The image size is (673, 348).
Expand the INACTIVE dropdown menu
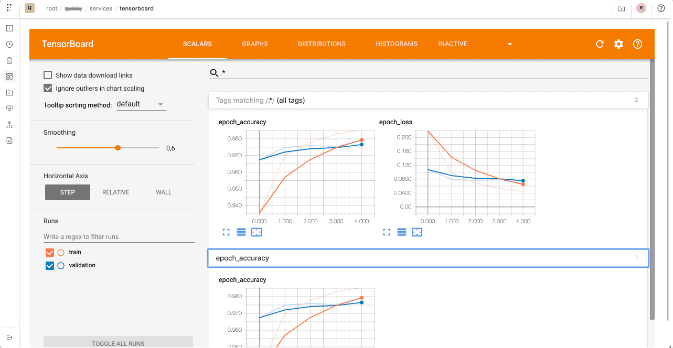[x=509, y=44]
